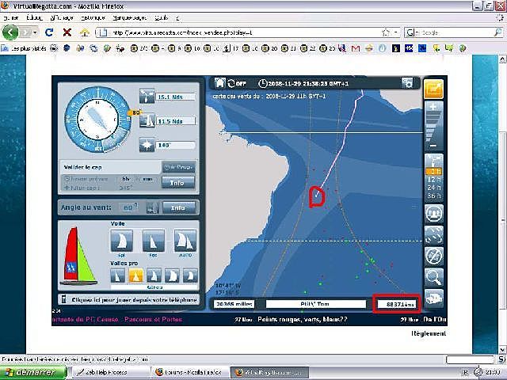Click the Firefox reload button

(49, 32)
